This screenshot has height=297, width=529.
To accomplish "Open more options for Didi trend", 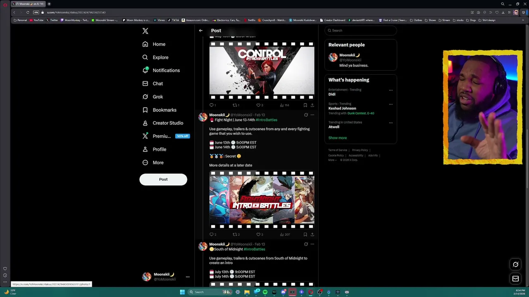I will [x=391, y=90].
